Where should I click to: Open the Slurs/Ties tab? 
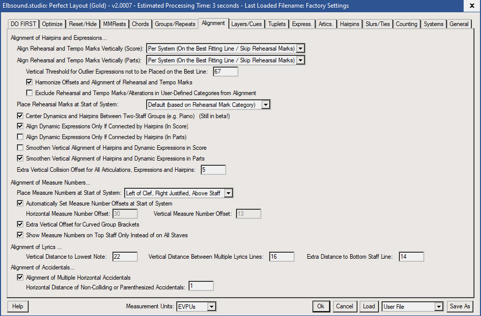pos(378,24)
